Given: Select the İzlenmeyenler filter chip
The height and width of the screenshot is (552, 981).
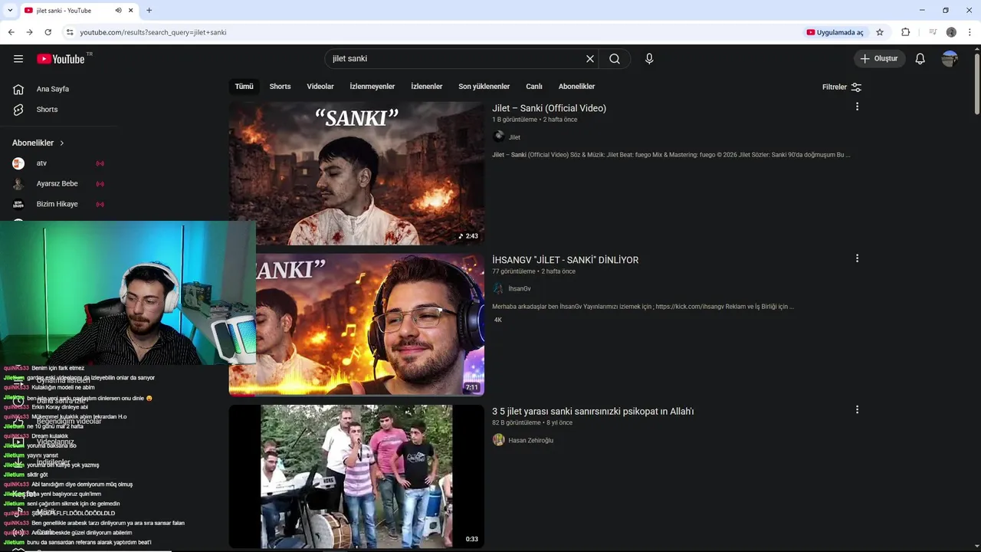Looking at the screenshot, I should coord(372,87).
